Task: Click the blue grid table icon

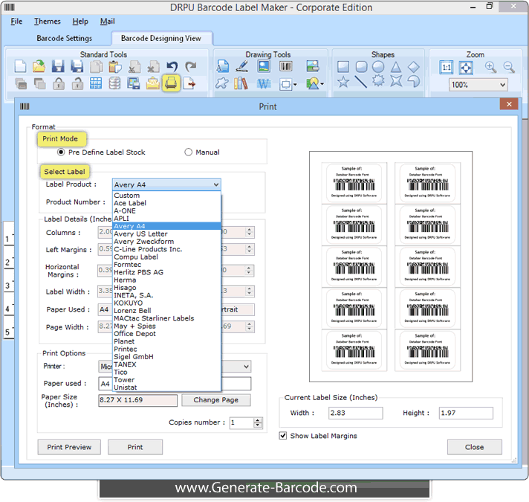Action: pos(96,83)
